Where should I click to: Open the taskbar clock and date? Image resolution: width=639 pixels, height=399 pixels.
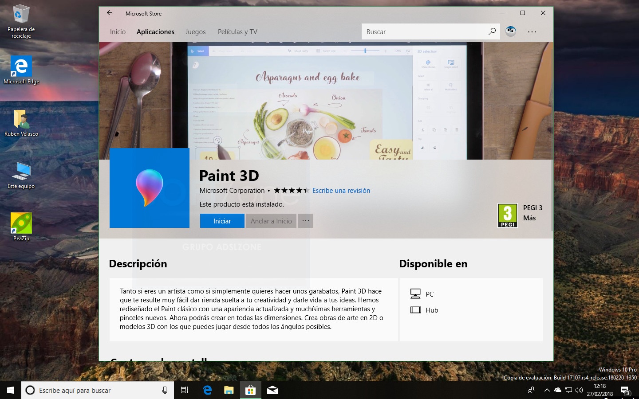(x=600, y=390)
